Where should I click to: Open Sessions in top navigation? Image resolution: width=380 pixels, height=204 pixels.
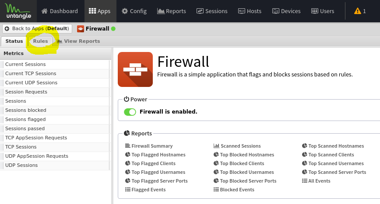212,11
